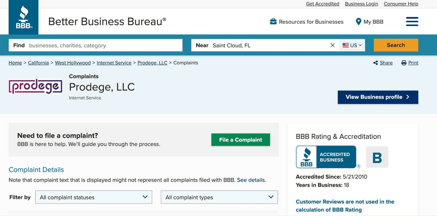Go to West Hollywood breadcrumb link
The height and width of the screenshot is (216, 437).
[x=72, y=63]
